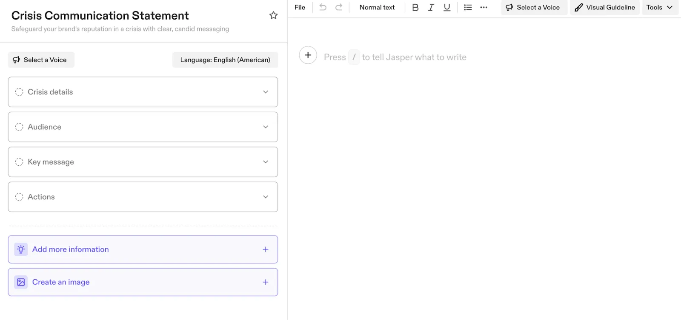Click the Crisis details label
Screen dimensions: 681x320
pyautogui.click(x=50, y=92)
